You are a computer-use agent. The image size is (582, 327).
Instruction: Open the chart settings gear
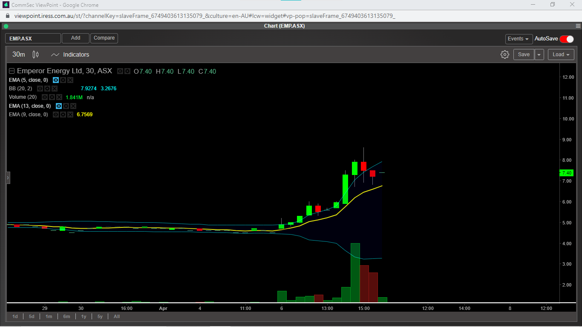point(505,54)
